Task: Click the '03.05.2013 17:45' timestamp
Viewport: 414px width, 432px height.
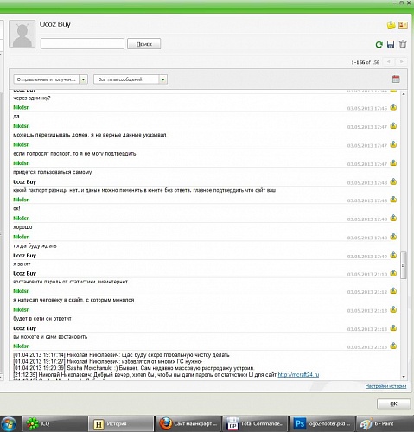Action: 367,109
